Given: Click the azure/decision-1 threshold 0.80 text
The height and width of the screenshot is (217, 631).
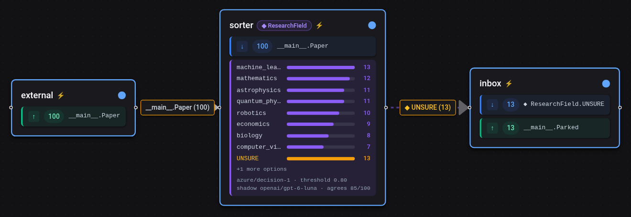Looking at the screenshot, I should 292,180.
